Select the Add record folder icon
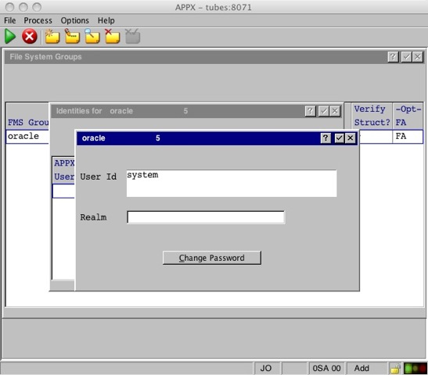Viewport: 428px width, 375px height. click(x=52, y=36)
